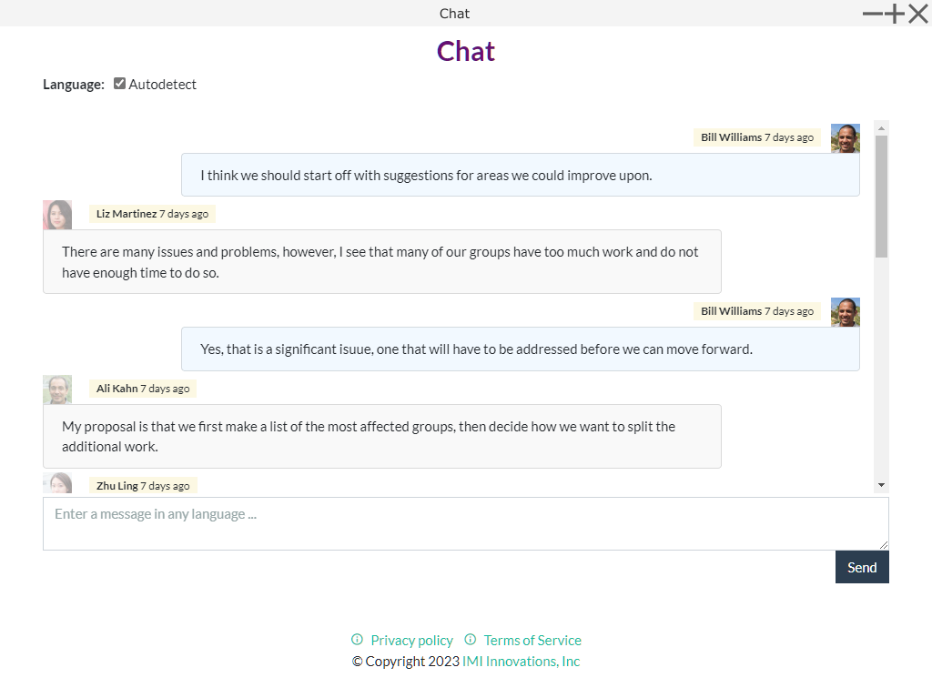Click Ali Kahn's avatar image

click(57, 389)
